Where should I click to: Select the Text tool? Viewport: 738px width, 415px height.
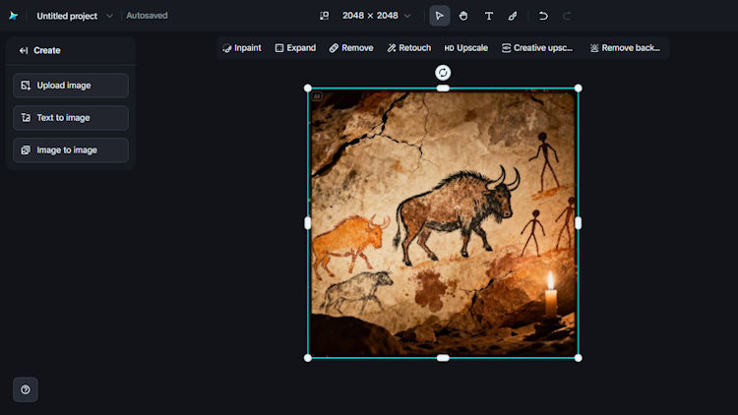[x=488, y=16]
